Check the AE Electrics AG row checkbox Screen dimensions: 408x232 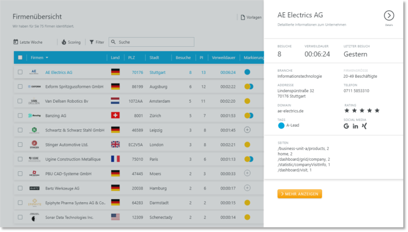pyautogui.click(x=20, y=72)
